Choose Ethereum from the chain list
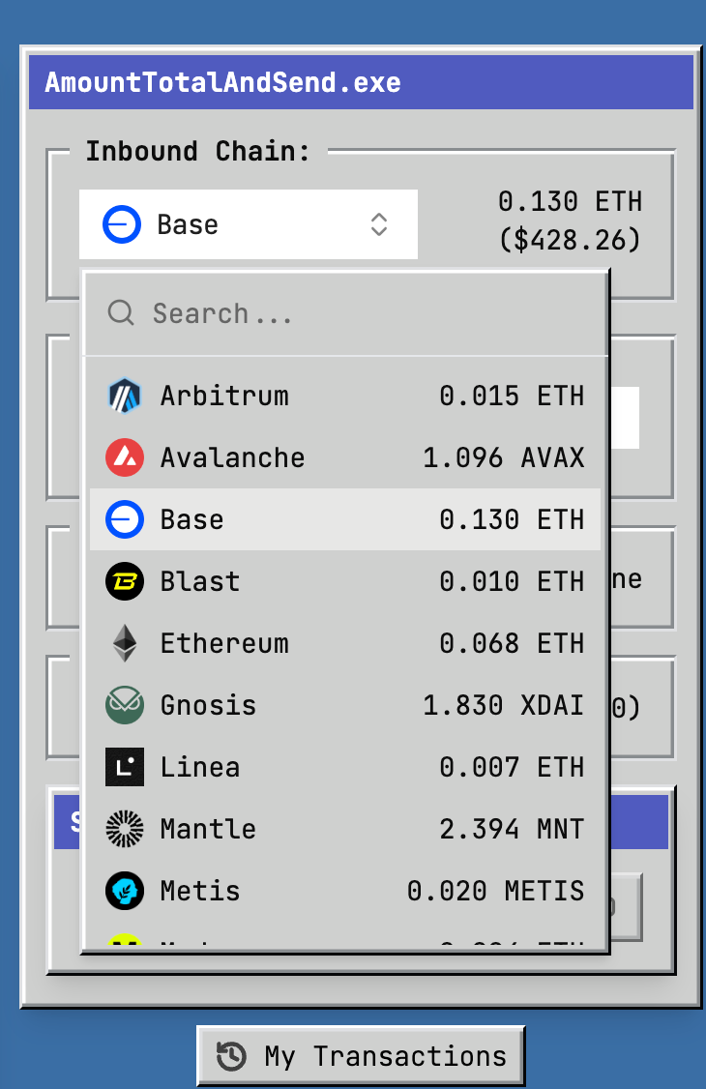 (x=345, y=643)
